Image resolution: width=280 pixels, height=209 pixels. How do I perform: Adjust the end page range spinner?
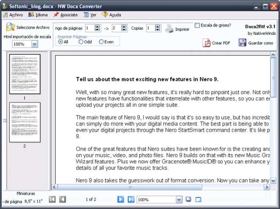pyautogui.click(x=124, y=28)
